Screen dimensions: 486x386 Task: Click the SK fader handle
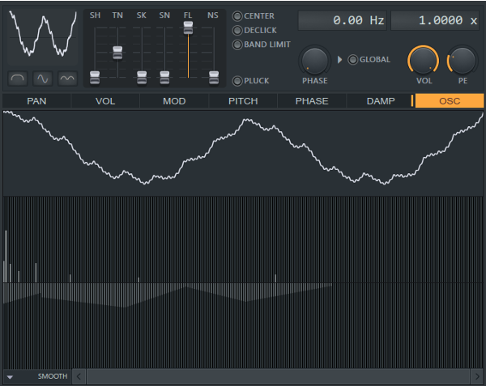tap(142, 78)
